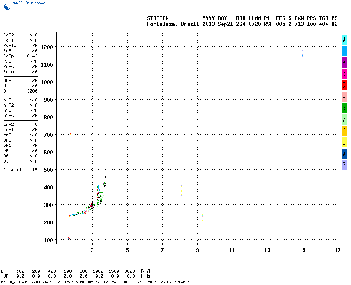Click the echo cluster near 15 MHz
This screenshot has height=285, width=351.
302,53
